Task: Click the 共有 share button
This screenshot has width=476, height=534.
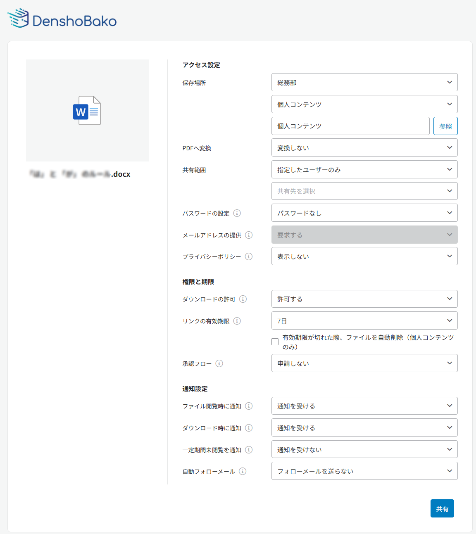Action: click(442, 508)
